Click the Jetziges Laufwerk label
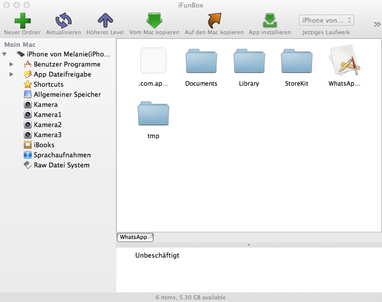Viewport: 382px width, 302px height. pos(326,32)
